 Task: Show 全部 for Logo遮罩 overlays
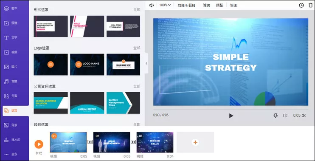point(137,48)
